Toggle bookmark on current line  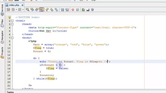click(x=57, y=10)
